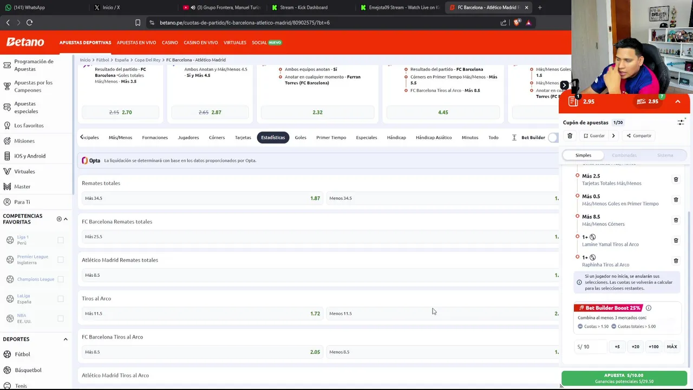
Task: Select Remates totales Más 34.5 at 1.87
Action: 202,198
